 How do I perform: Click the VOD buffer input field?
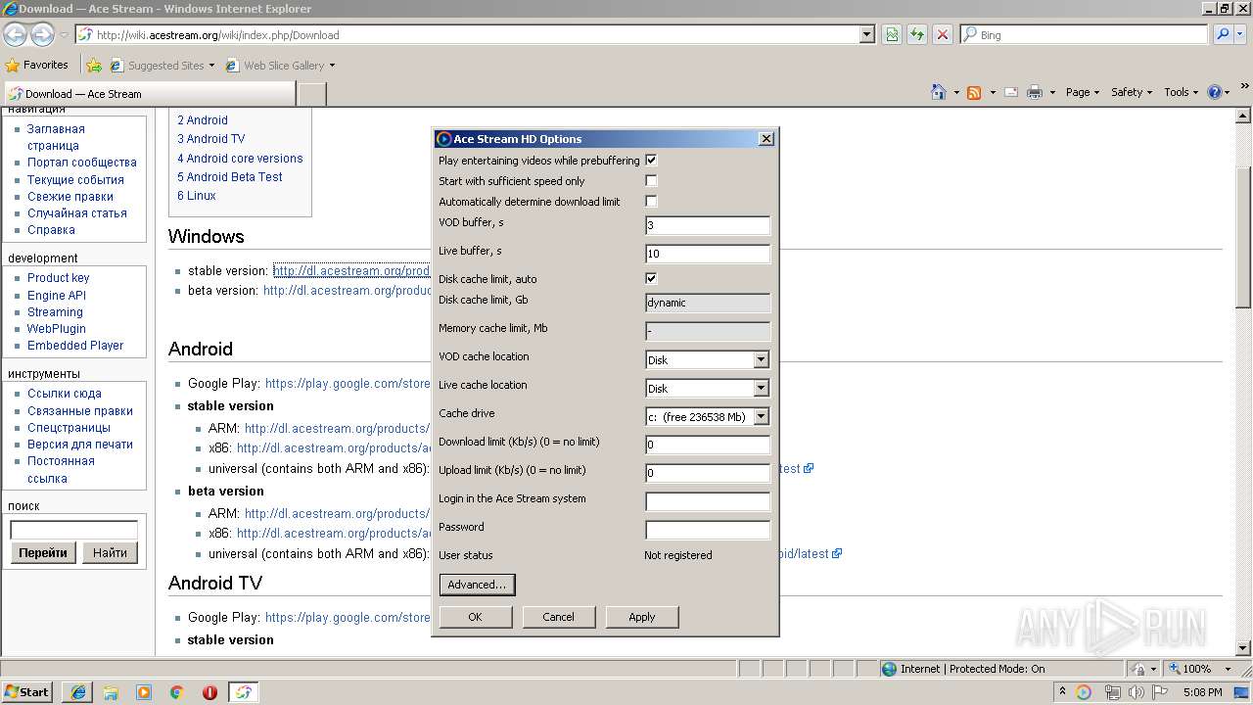[708, 225]
